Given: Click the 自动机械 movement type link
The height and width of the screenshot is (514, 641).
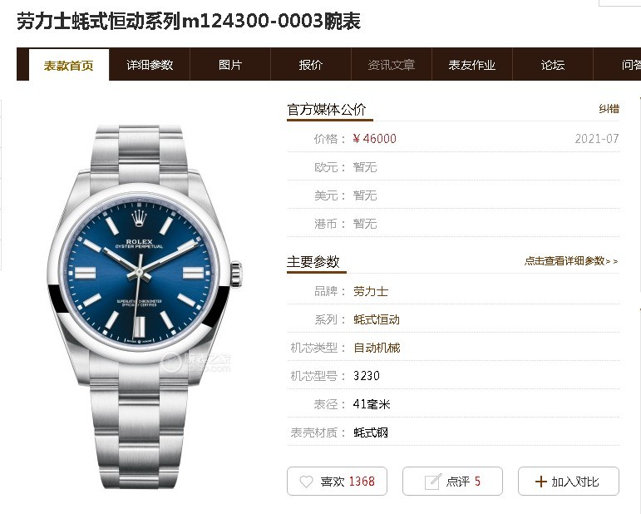Looking at the screenshot, I should point(377,348).
